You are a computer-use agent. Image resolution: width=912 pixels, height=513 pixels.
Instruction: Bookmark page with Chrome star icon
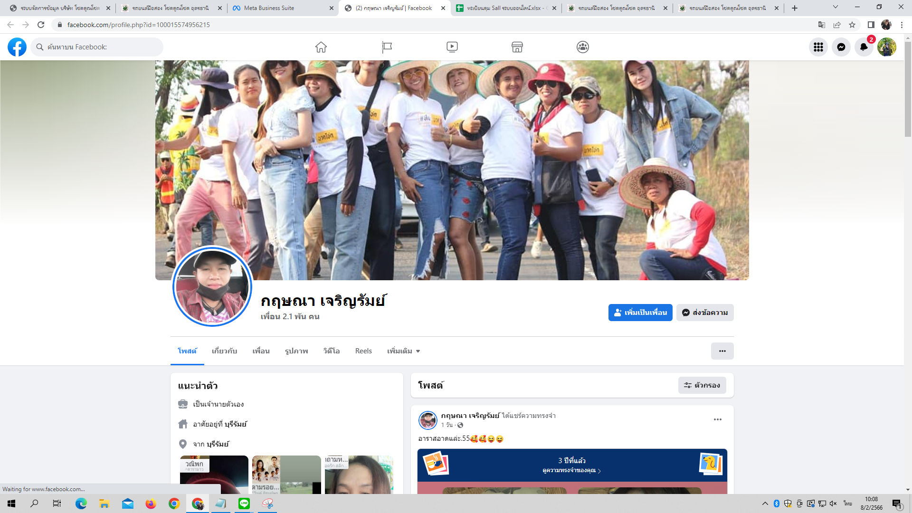point(852,25)
